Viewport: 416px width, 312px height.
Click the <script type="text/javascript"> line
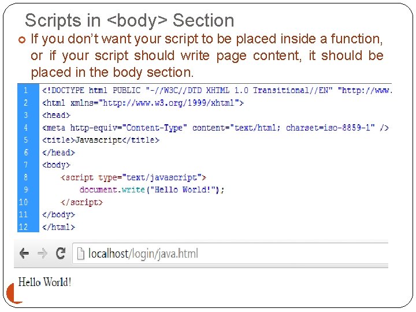point(133,177)
